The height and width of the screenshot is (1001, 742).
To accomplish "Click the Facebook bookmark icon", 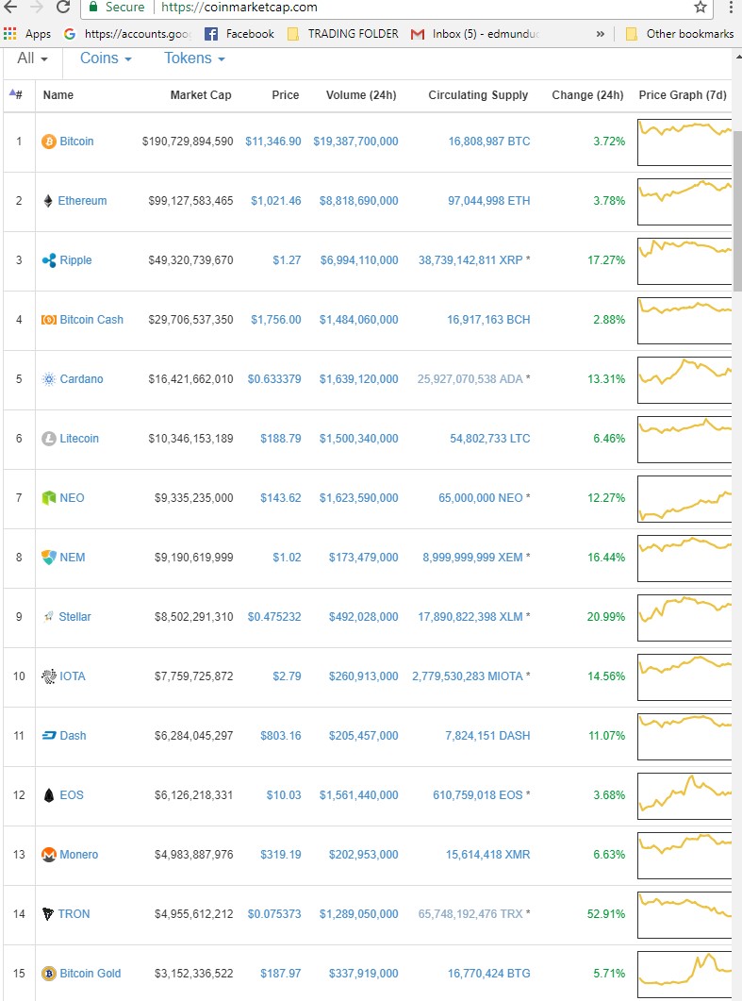I will coord(211,34).
